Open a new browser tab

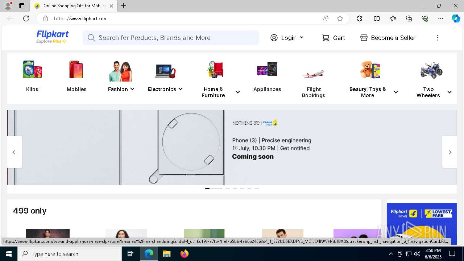124,6
